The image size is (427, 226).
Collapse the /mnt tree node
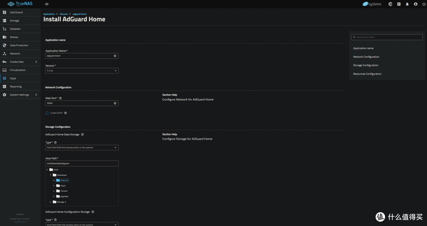[47, 170]
